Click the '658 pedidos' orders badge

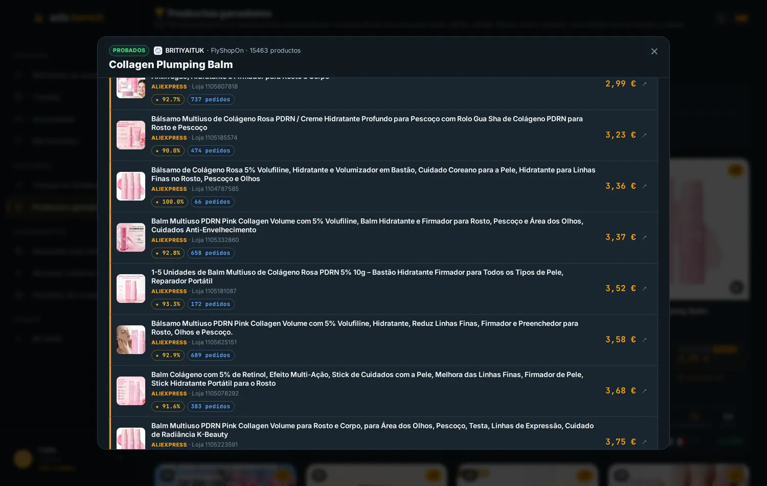point(211,253)
